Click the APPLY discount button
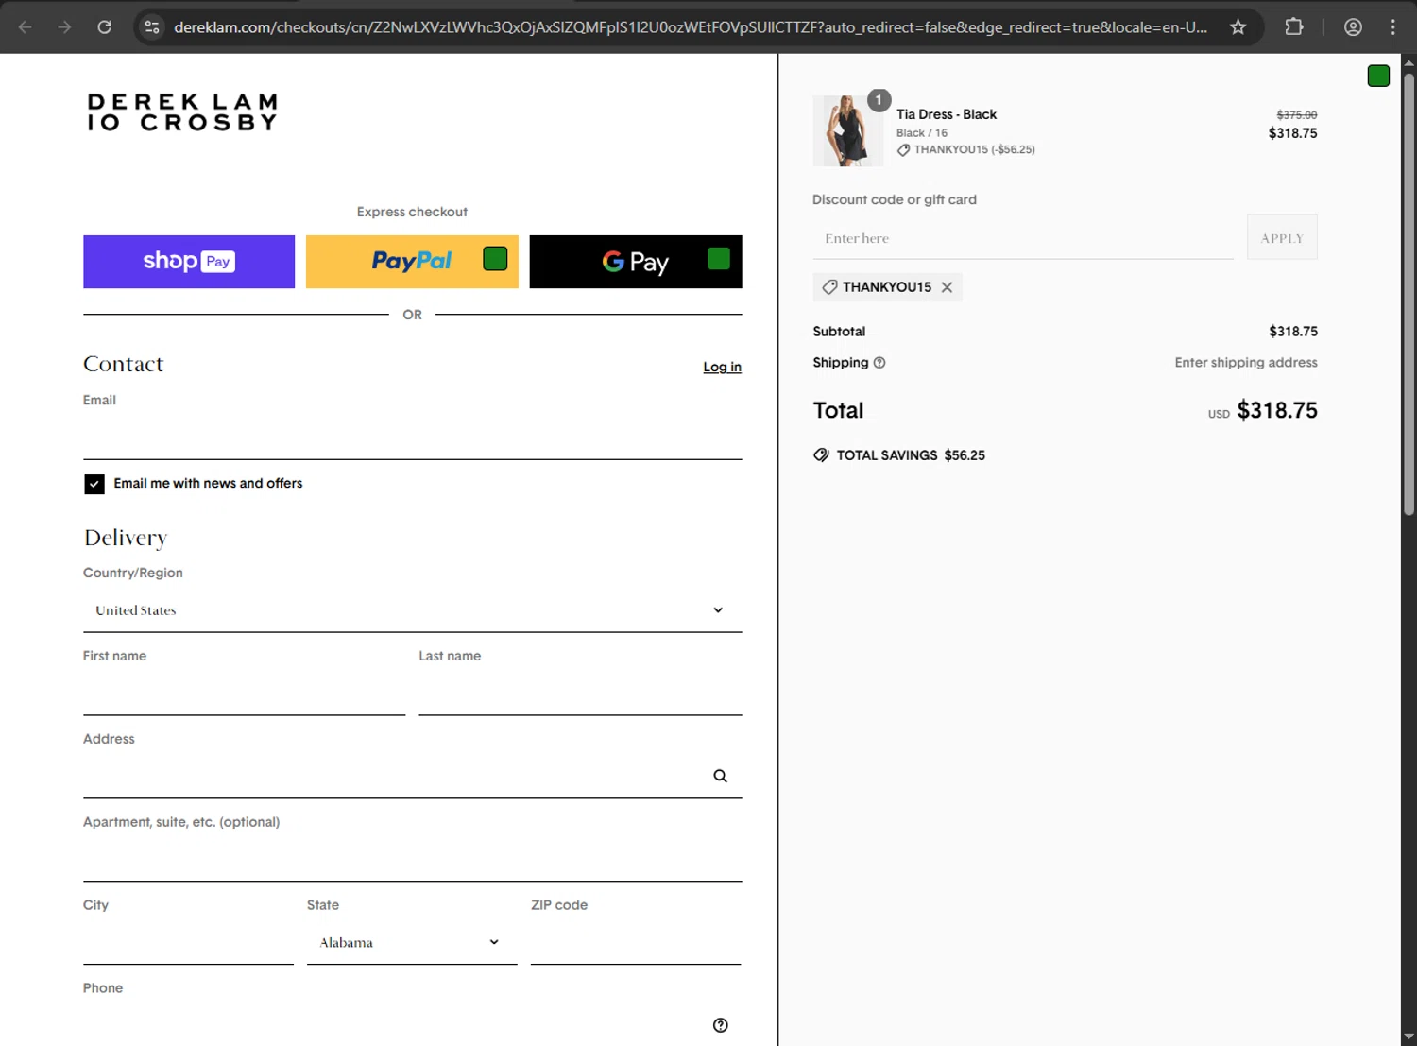 click(1282, 238)
